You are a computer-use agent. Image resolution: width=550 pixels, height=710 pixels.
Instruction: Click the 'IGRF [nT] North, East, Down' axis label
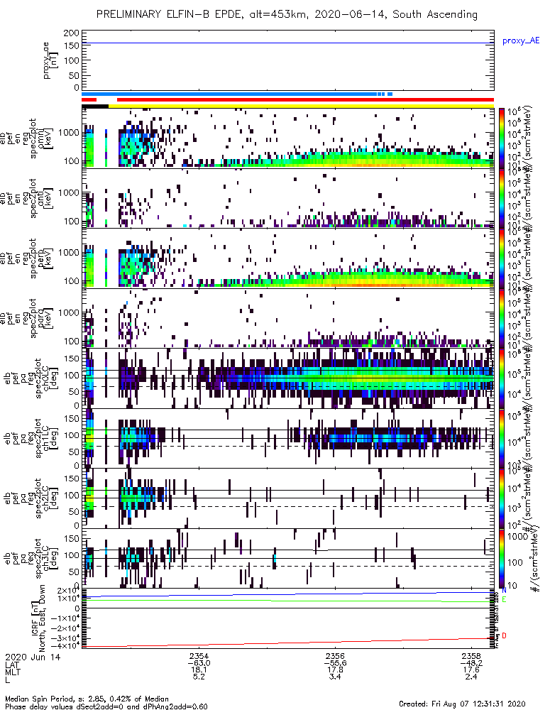[x=38, y=618]
